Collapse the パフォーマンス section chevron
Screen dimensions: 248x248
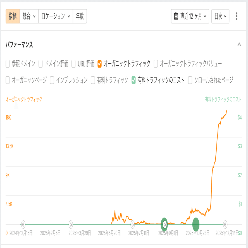coord(239,44)
